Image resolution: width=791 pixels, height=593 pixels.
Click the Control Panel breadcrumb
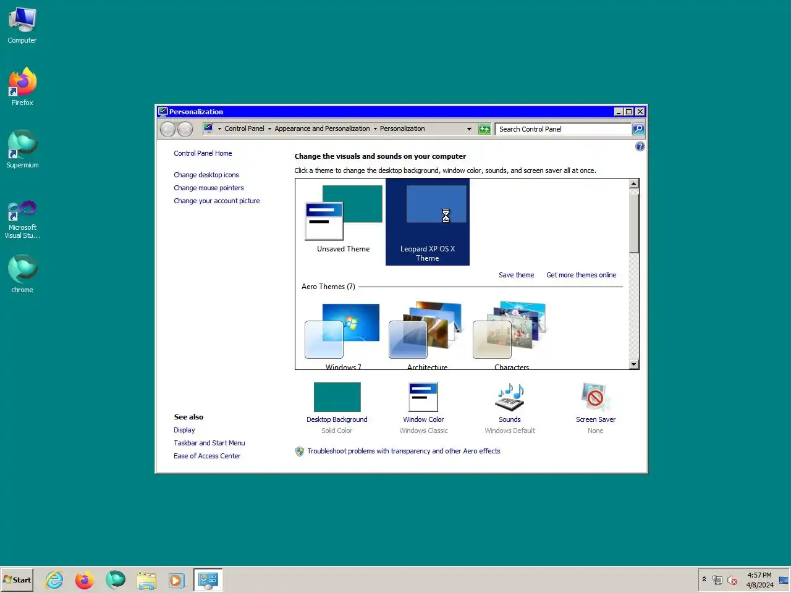(244, 128)
